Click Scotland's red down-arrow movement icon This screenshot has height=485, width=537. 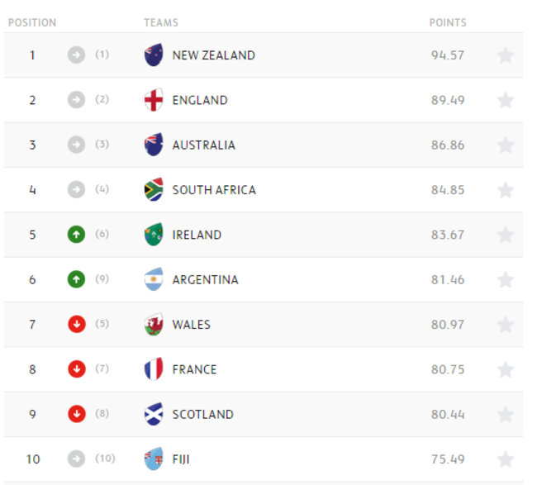pos(77,414)
